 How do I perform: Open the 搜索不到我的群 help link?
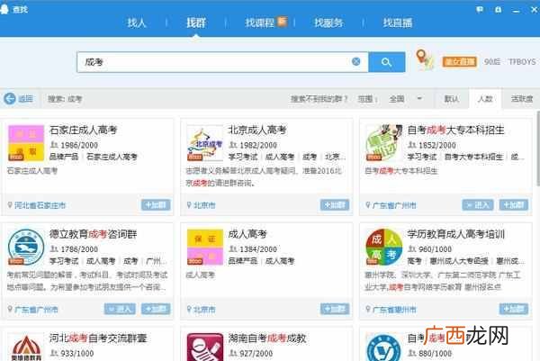click(x=319, y=99)
